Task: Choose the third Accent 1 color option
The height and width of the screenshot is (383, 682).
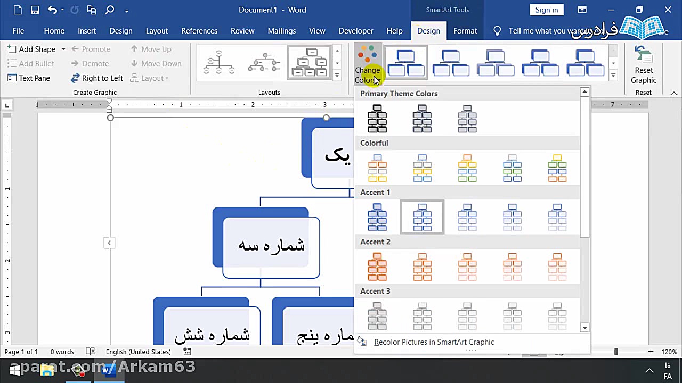Action: (x=467, y=218)
